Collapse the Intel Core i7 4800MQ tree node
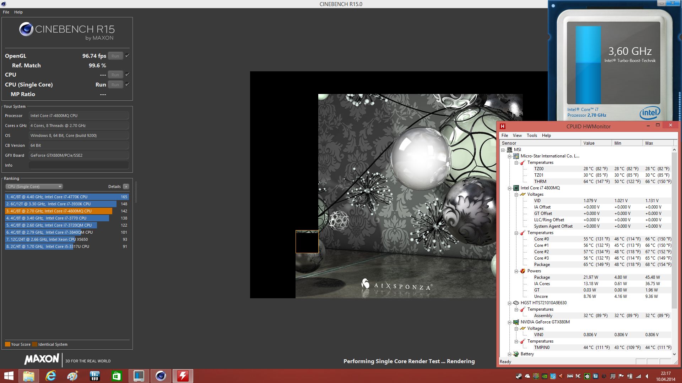 [509, 188]
